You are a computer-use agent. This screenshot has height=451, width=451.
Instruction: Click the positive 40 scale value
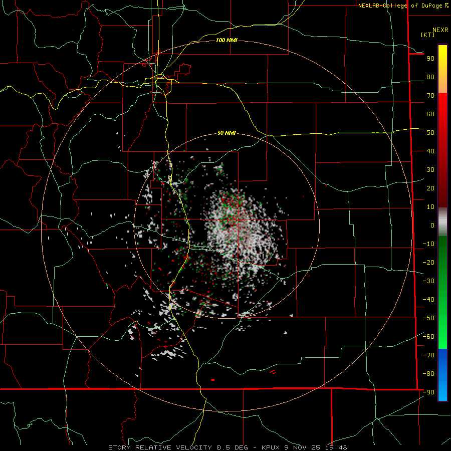click(x=430, y=151)
